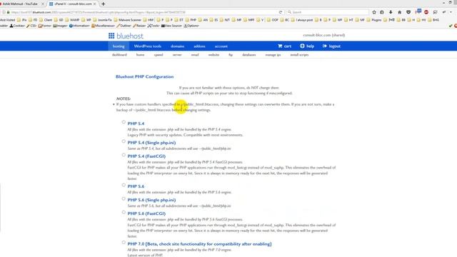Go to the server submenu link
The height and width of the screenshot is (257, 457).
[x=177, y=55]
